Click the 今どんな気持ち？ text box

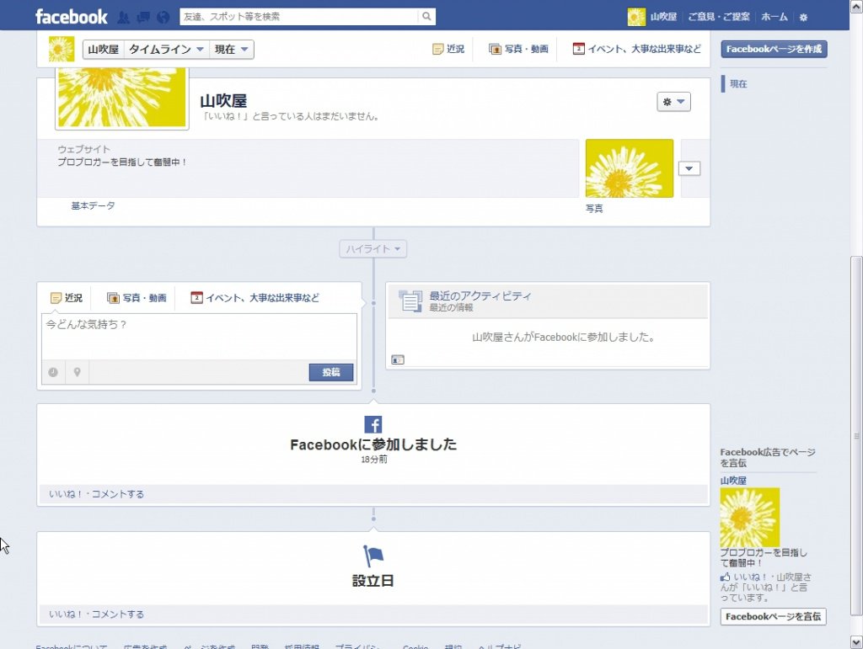(199, 337)
